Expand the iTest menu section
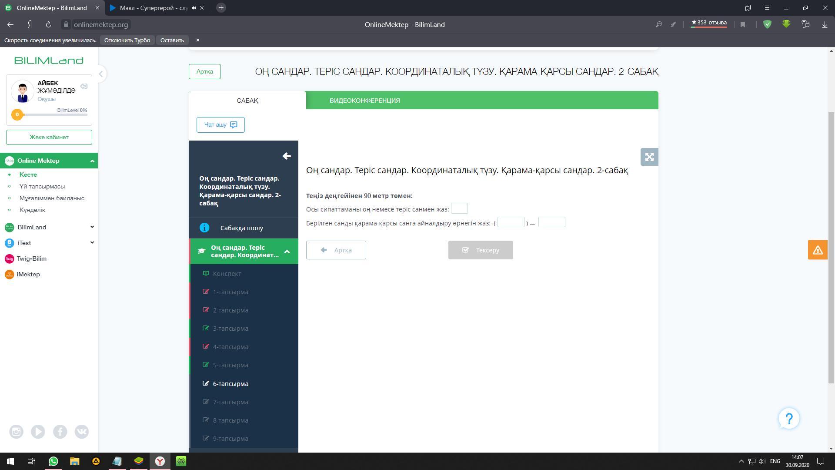The width and height of the screenshot is (835, 470). [x=92, y=243]
